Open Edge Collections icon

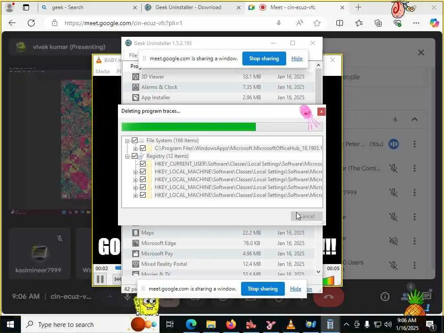point(378,23)
